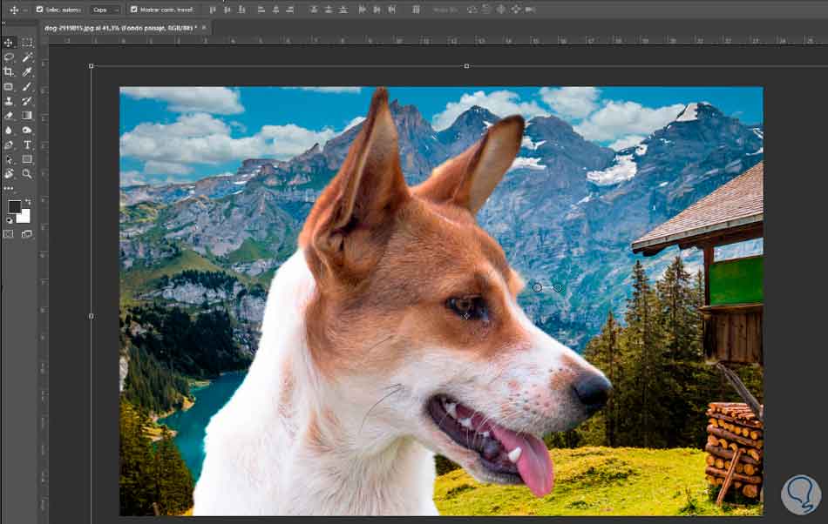828x524 pixels.
Task: Select the Gradient tool
Action: 27,116
